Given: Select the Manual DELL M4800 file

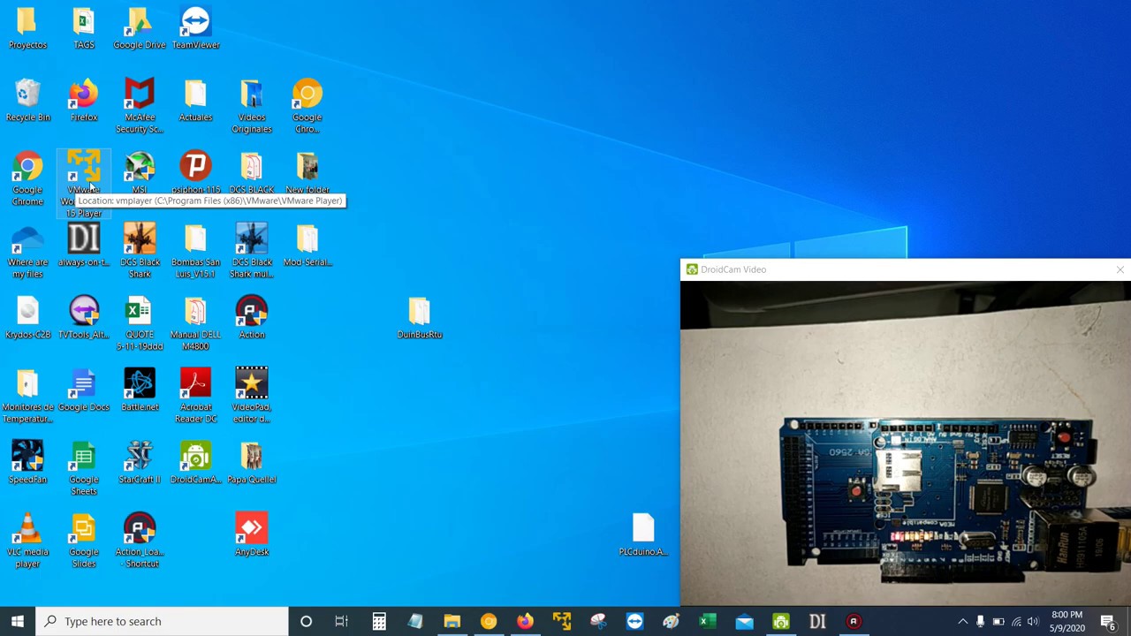Looking at the screenshot, I should click(x=195, y=323).
